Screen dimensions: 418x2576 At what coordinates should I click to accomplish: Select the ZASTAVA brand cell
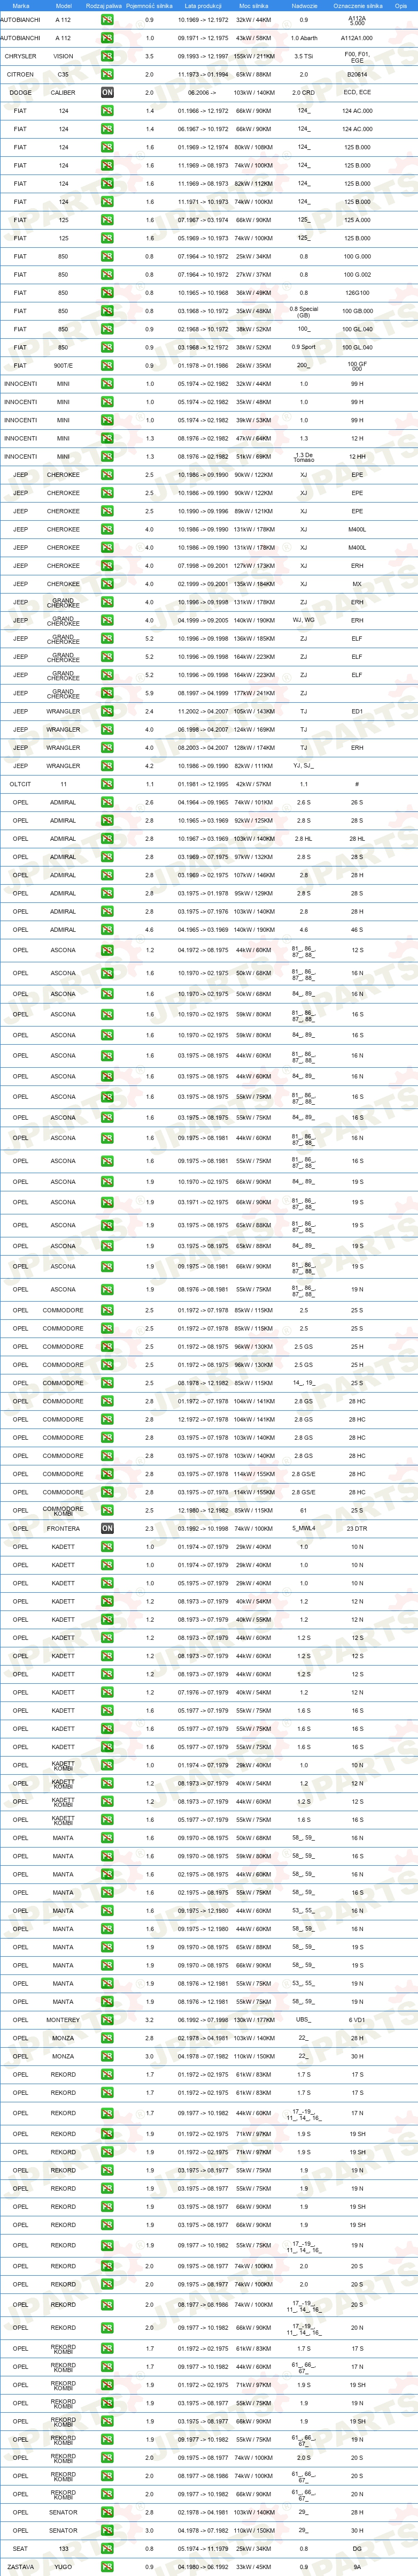pos(20,2566)
